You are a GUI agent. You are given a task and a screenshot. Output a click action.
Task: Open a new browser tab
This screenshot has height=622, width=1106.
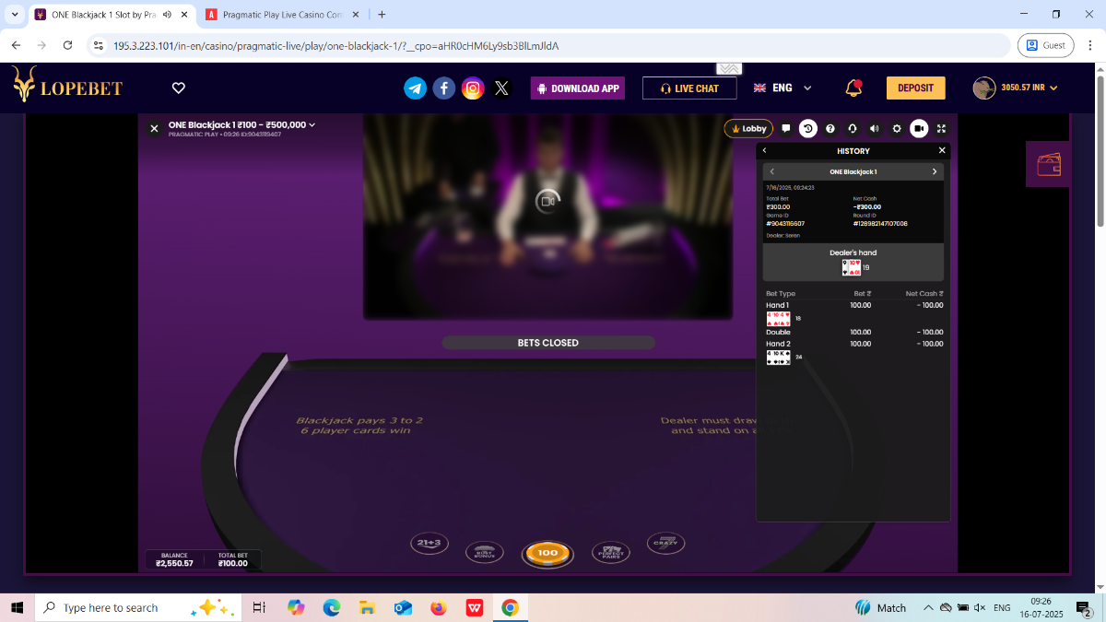tap(382, 15)
